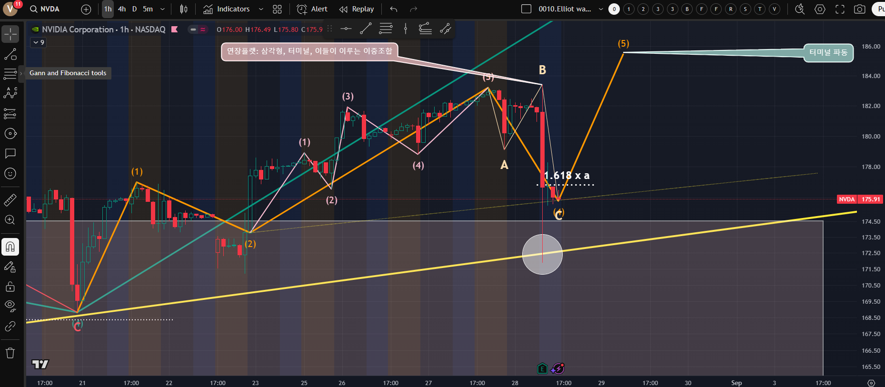This screenshot has width=885, height=387.
Task: Open the compare or add symbol dialog
Action: [86, 9]
